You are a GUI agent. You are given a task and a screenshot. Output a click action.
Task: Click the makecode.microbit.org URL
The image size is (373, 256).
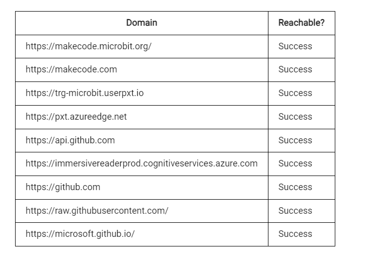[x=88, y=46]
